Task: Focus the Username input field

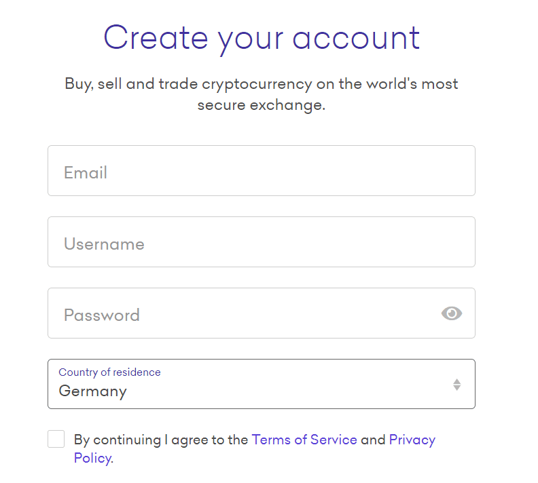Action: [262, 242]
